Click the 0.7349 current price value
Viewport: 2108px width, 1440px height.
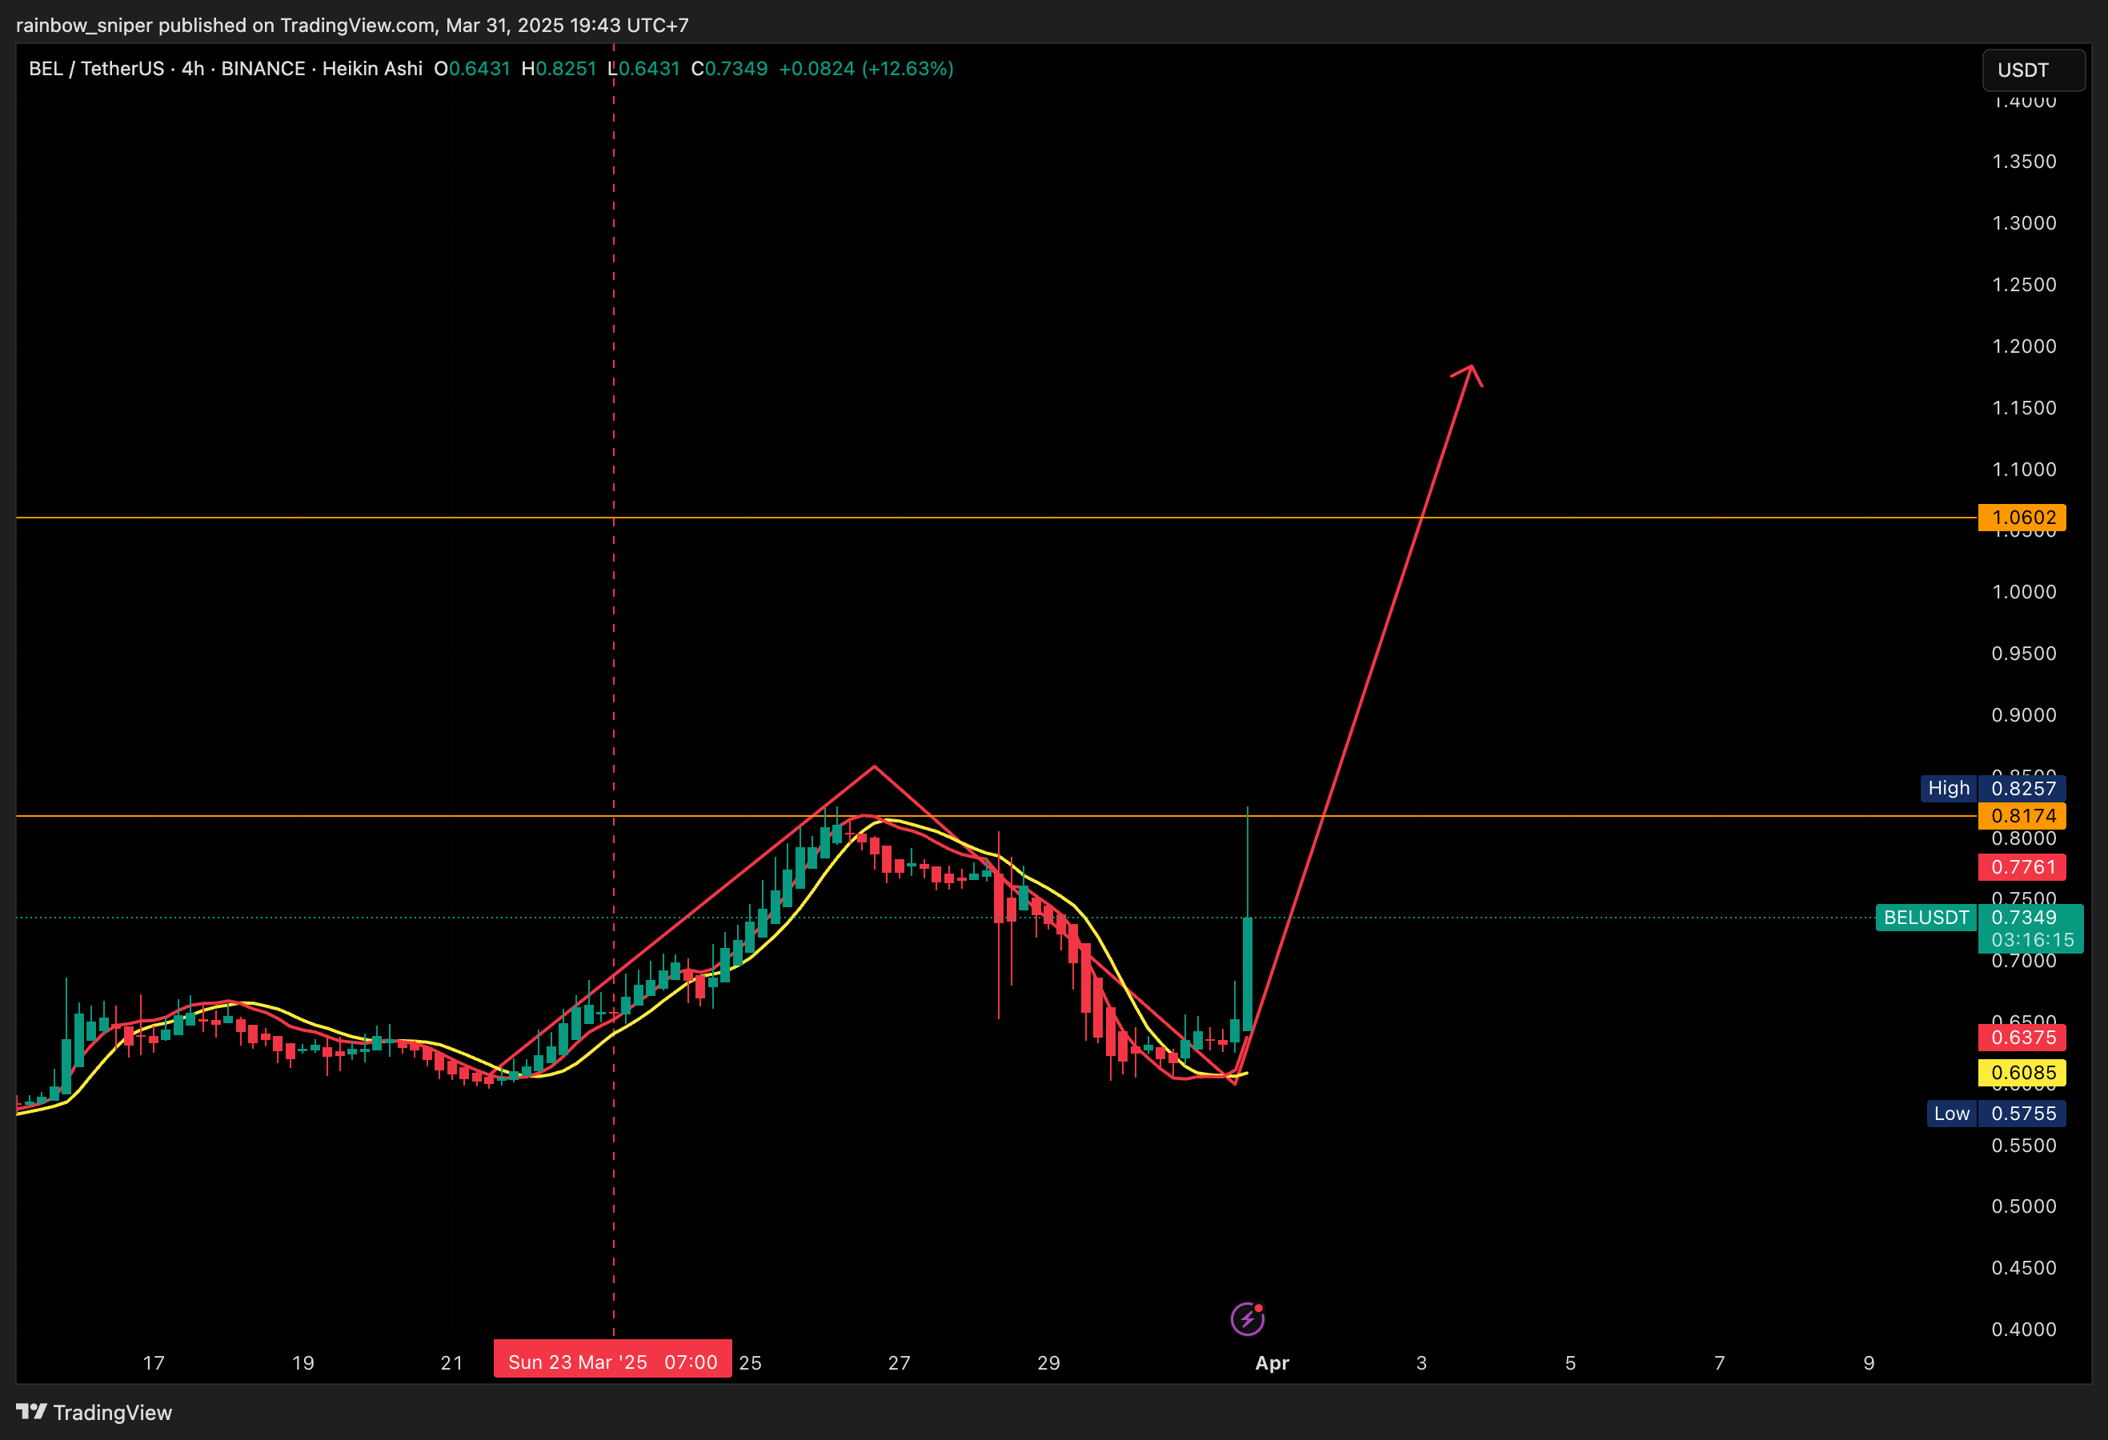point(2024,918)
